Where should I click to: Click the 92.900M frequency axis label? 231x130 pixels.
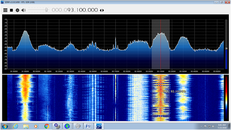[x=138, y=71]
